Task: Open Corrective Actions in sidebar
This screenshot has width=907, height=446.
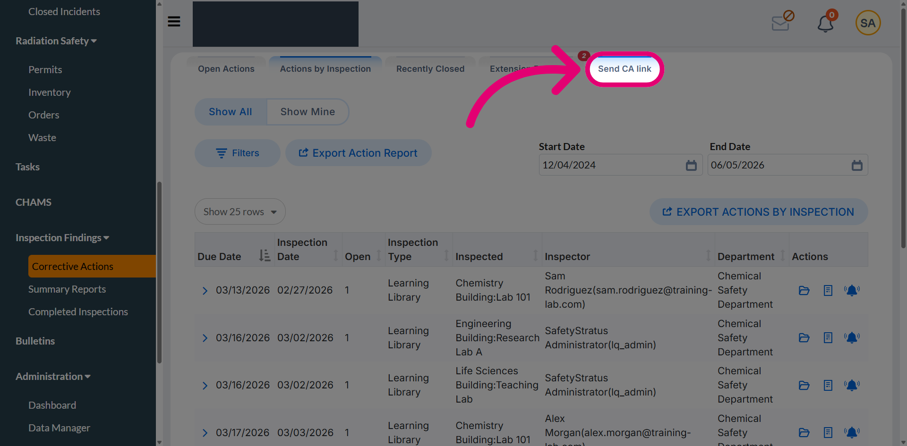Action: tap(92, 266)
